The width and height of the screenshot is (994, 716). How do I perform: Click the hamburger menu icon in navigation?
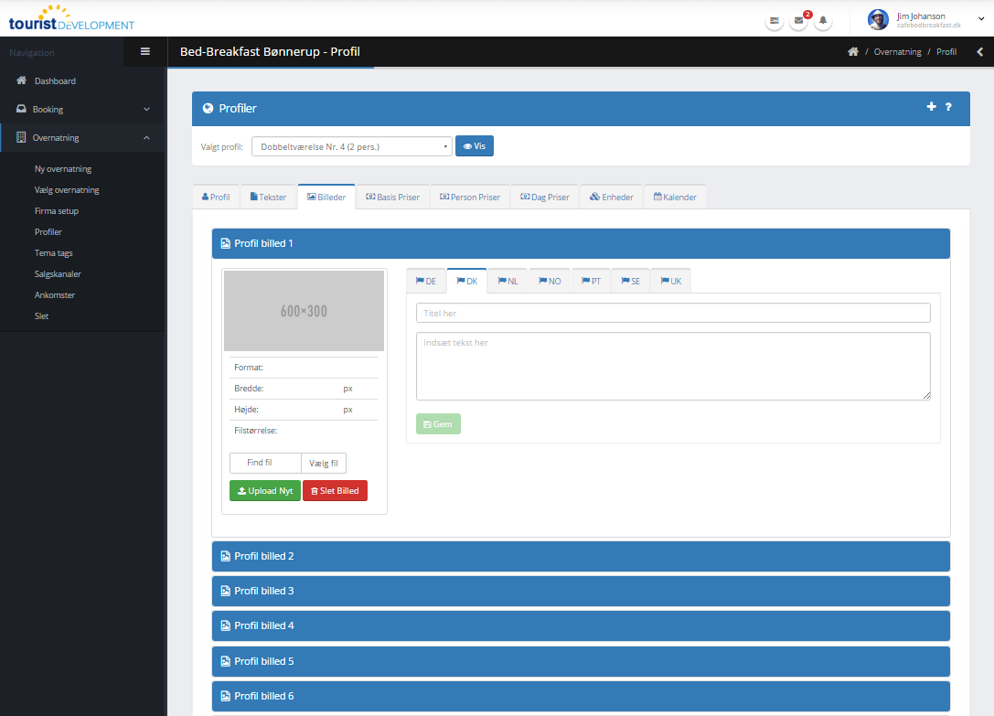point(144,52)
